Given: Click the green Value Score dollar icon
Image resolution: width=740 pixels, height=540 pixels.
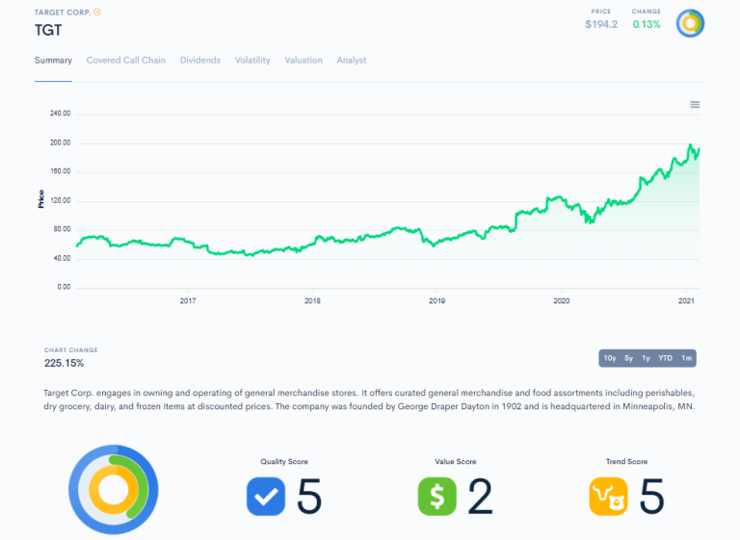Looking at the screenshot, I should pyautogui.click(x=436, y=496).
